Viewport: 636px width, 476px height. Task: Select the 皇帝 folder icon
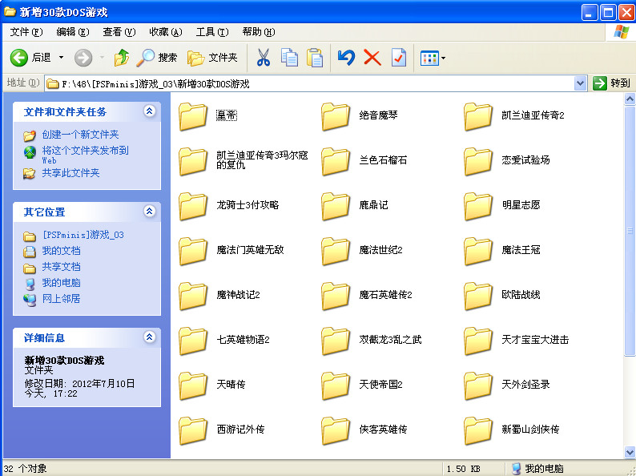193,116
